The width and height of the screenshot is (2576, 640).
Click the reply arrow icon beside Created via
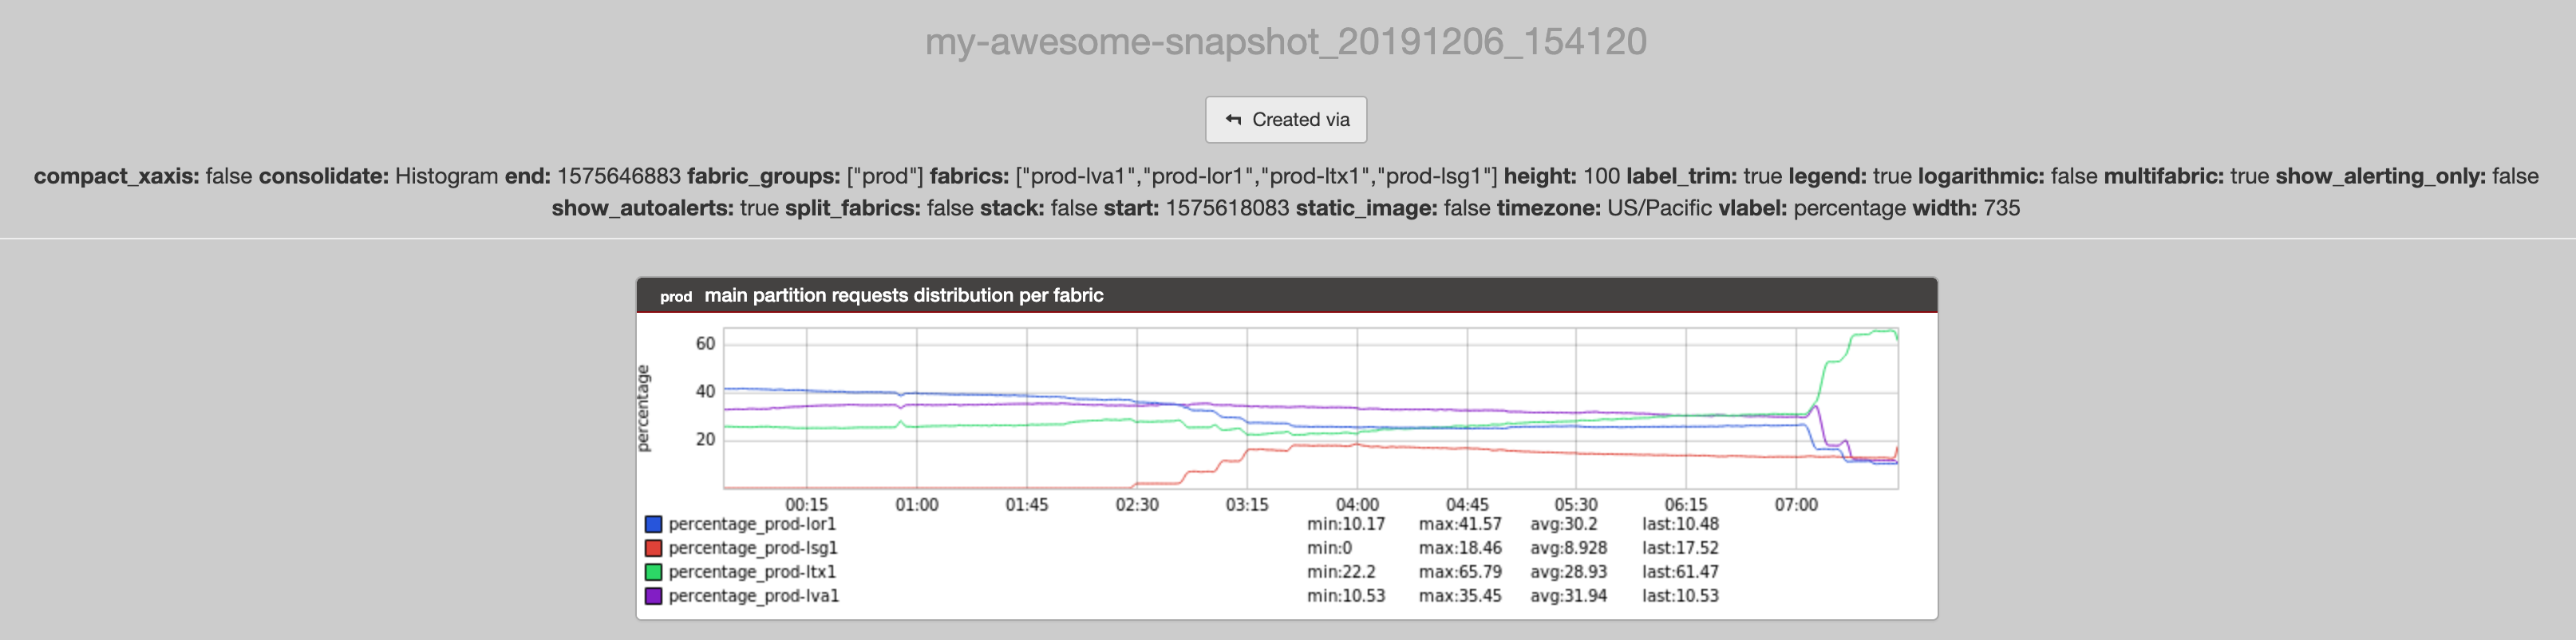(1233, 120)
